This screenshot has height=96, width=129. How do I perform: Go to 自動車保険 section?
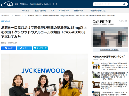click(79, 10)
